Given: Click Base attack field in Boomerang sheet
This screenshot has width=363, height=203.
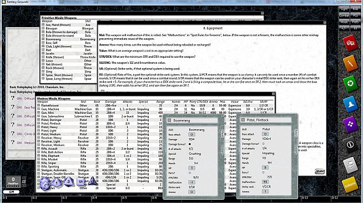Looking at the screenshot, I should point(191,134).
